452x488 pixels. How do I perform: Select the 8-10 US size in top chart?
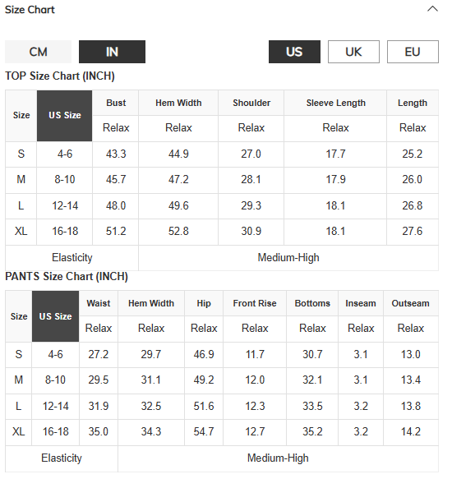point(65,180)
